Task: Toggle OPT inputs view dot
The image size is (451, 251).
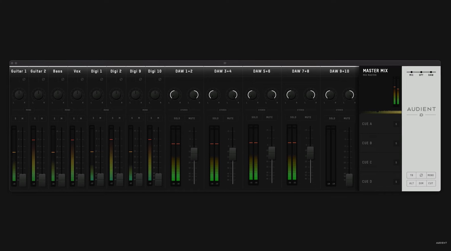Action: [421, 72]
